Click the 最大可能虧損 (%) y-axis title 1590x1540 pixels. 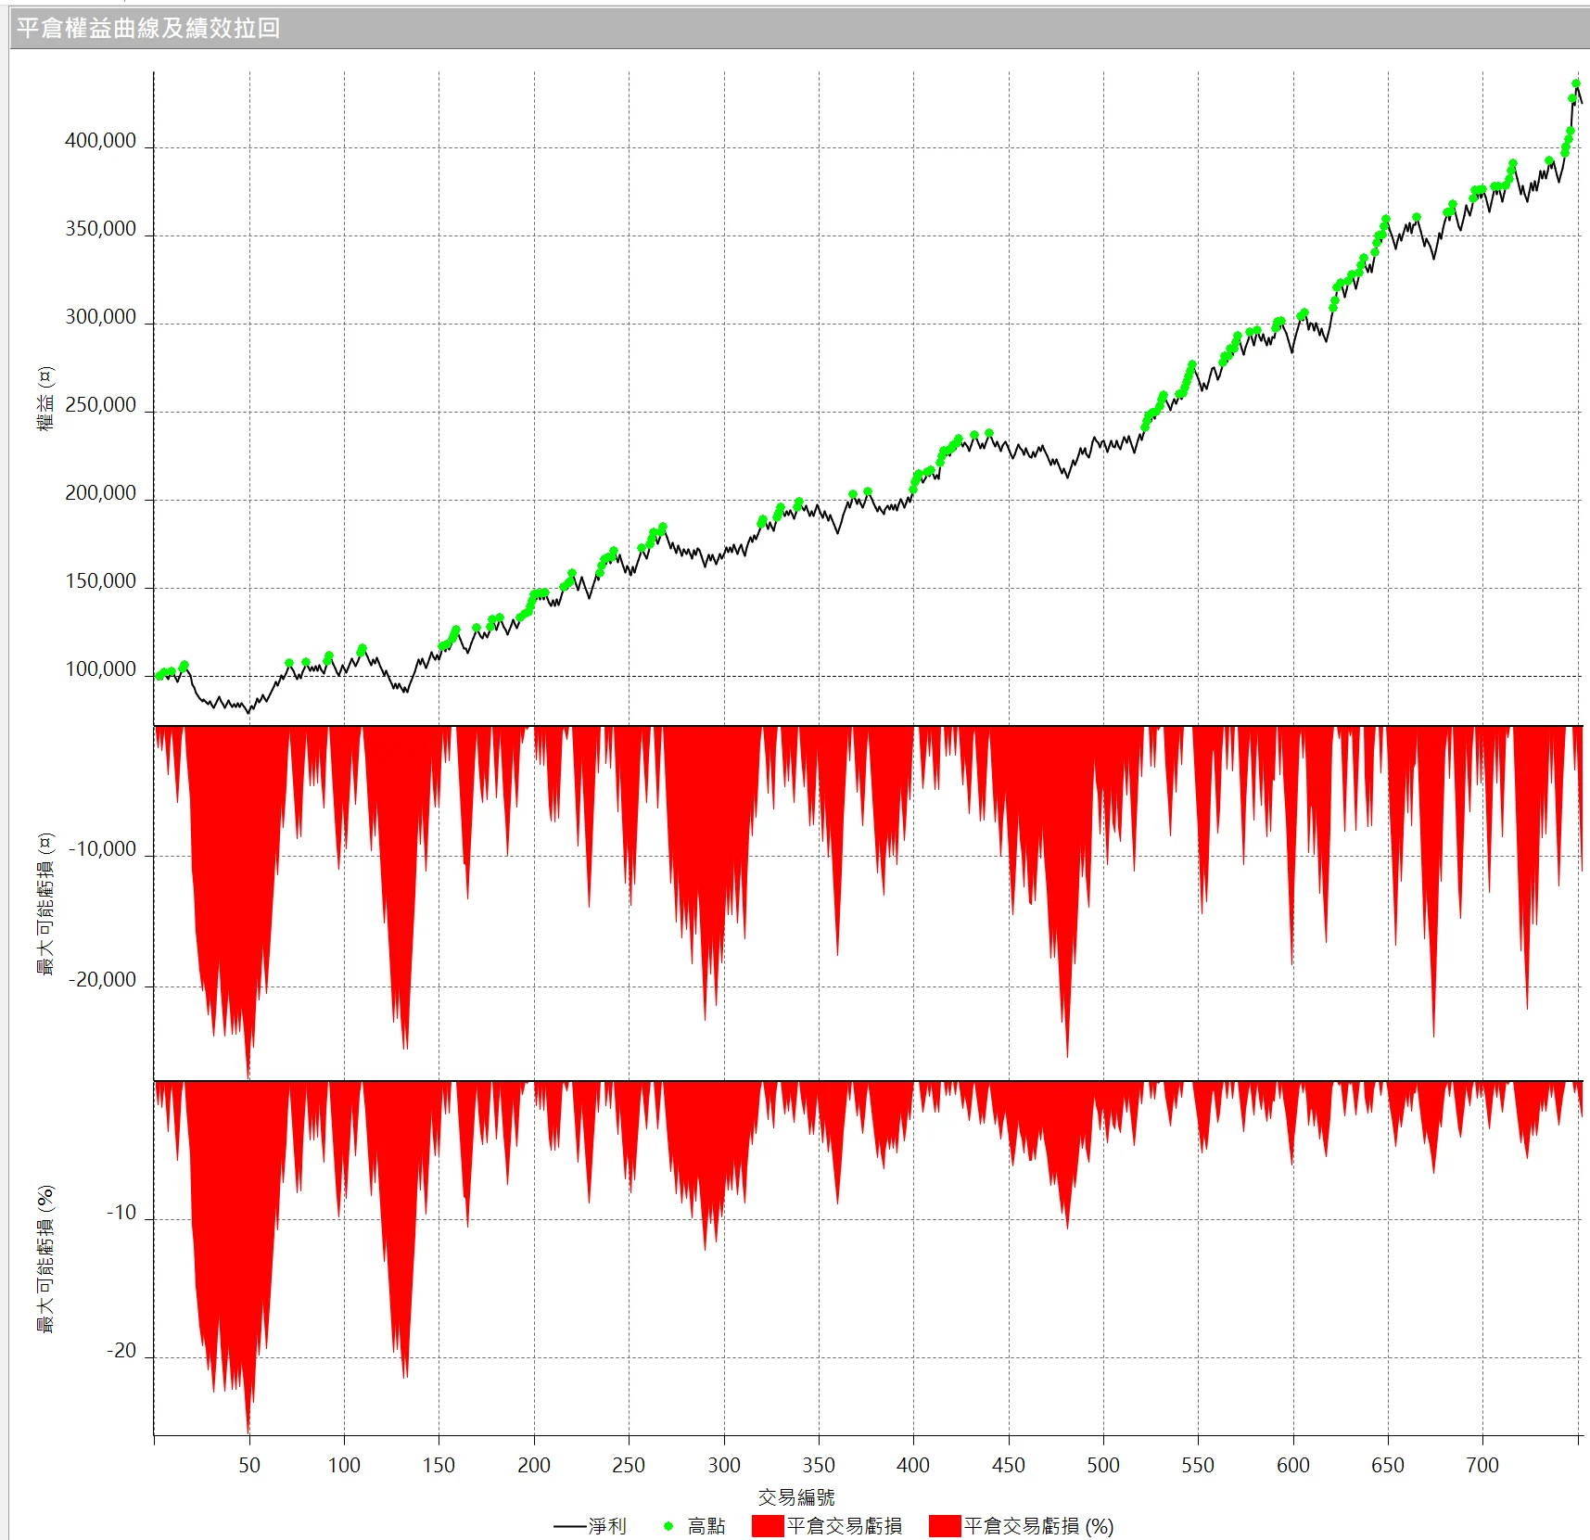[x=45, y=1259]
